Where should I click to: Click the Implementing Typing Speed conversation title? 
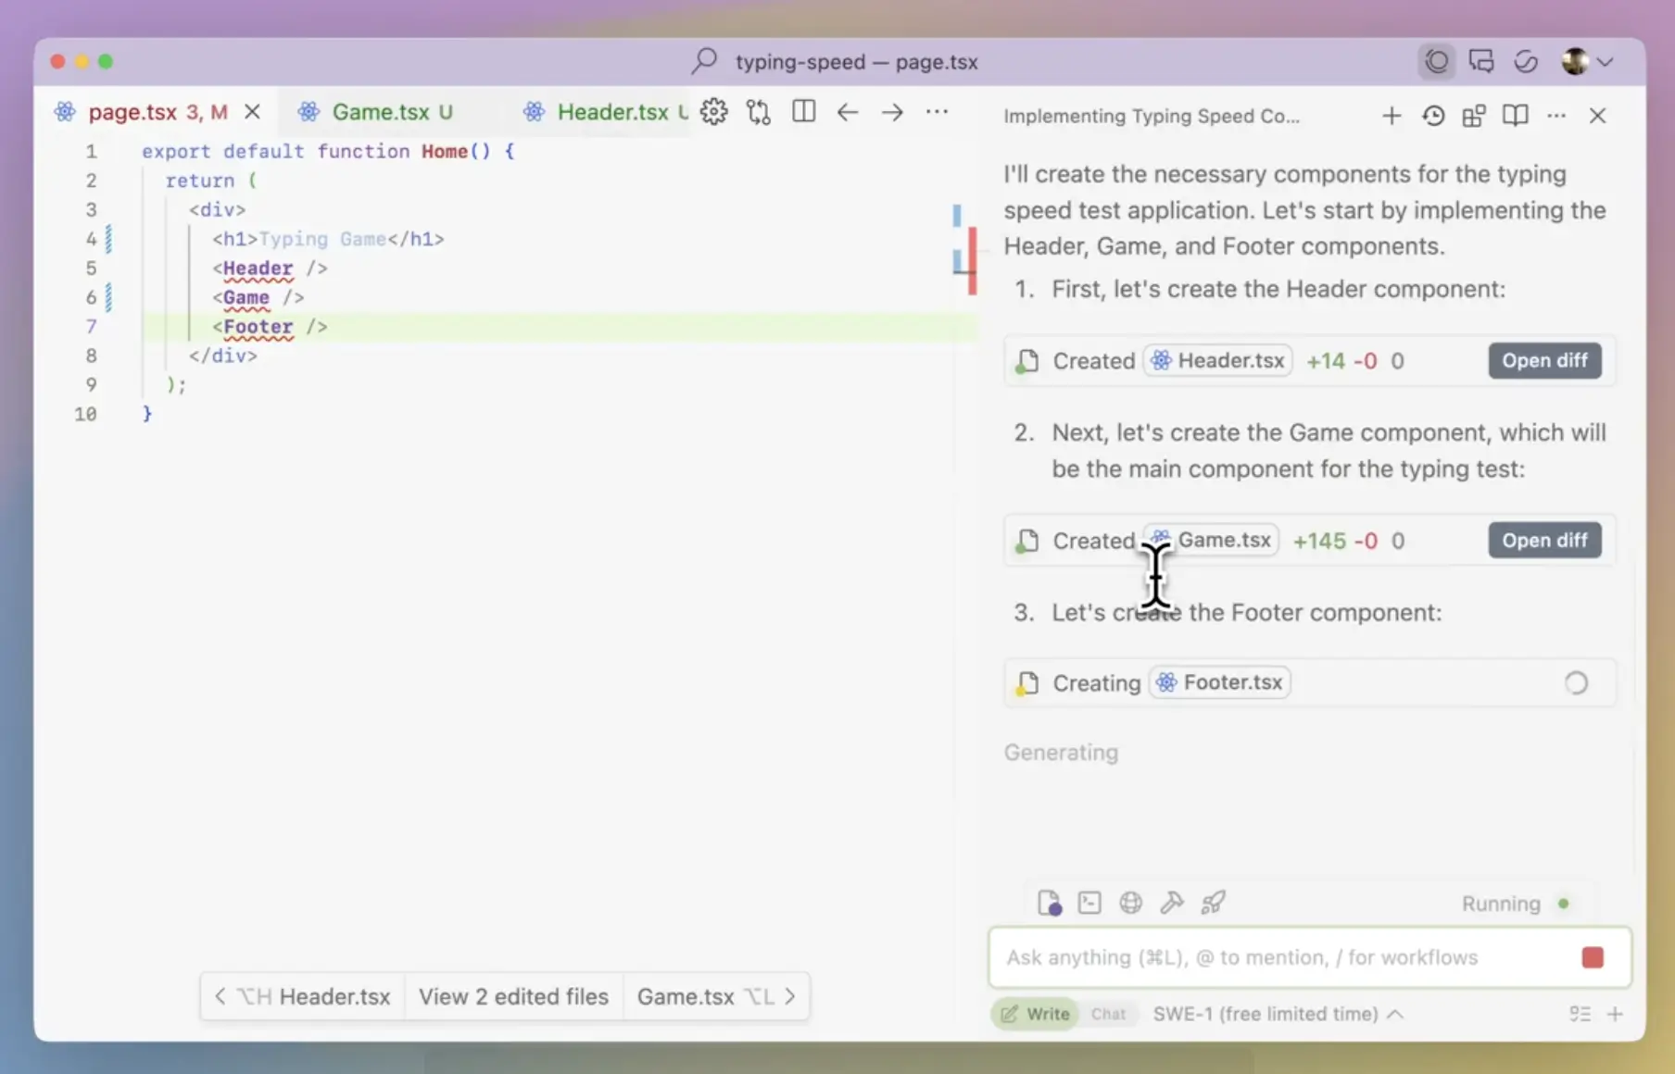pos(1151,116)
